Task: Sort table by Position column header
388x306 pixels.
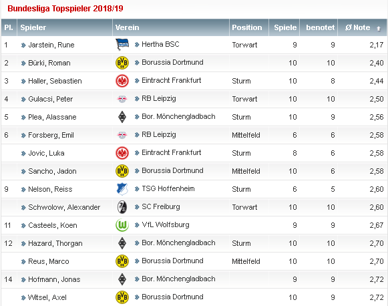Action: click(247, 27)
